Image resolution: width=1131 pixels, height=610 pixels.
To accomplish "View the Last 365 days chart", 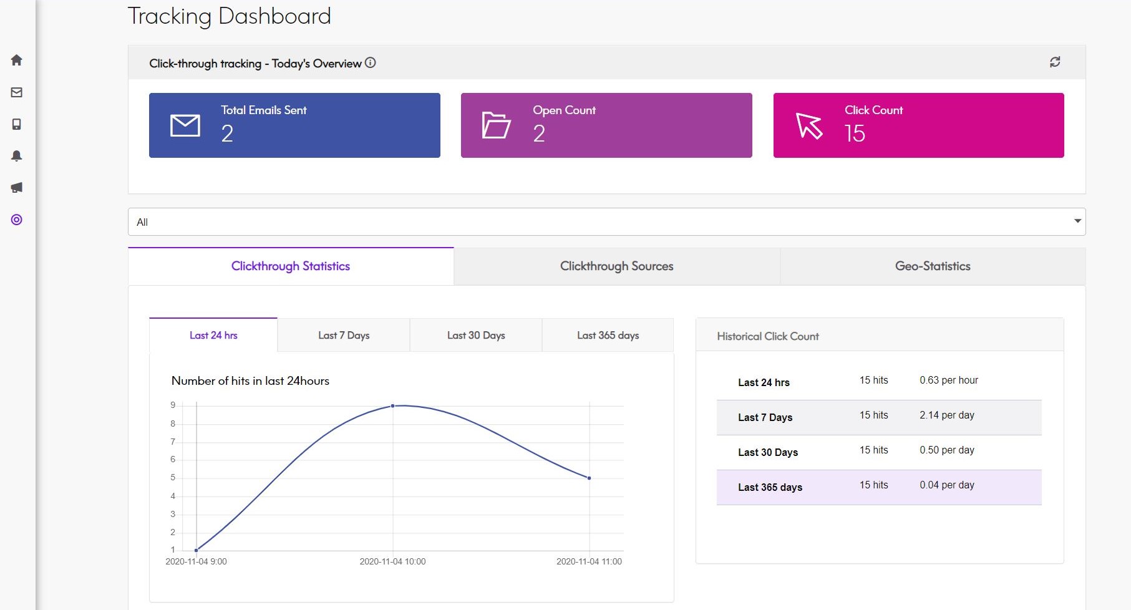I will [608, 336].
